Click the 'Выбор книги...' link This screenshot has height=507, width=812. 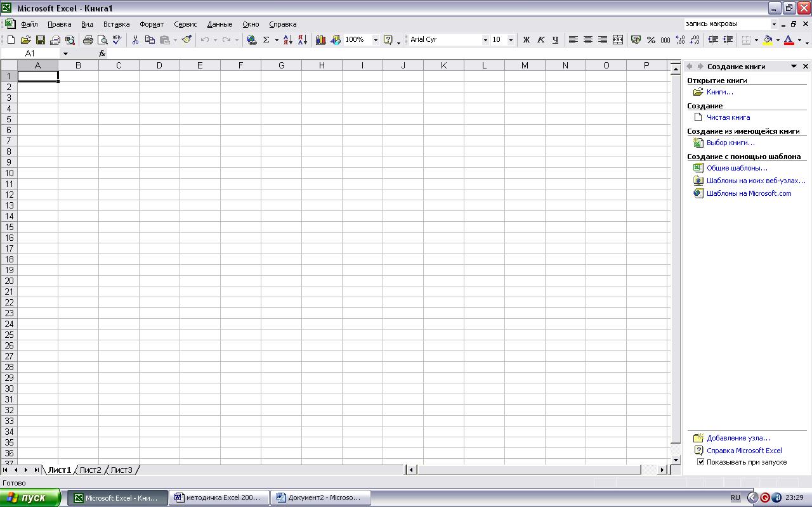[731, 143]
